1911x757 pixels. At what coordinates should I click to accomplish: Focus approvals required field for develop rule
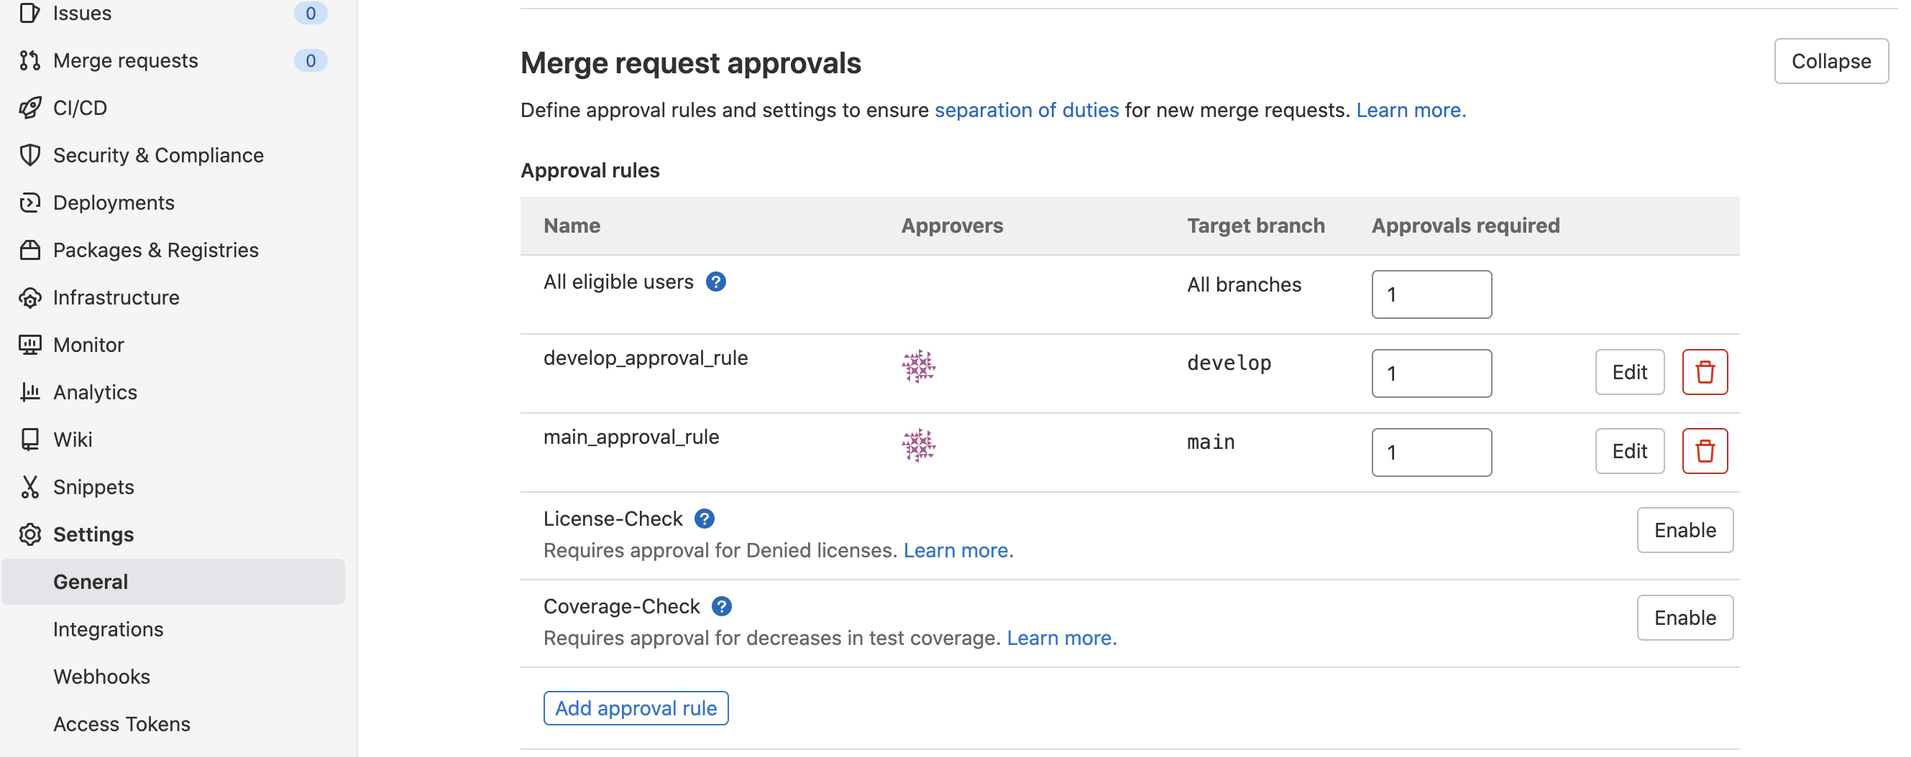click(1431, 373)
